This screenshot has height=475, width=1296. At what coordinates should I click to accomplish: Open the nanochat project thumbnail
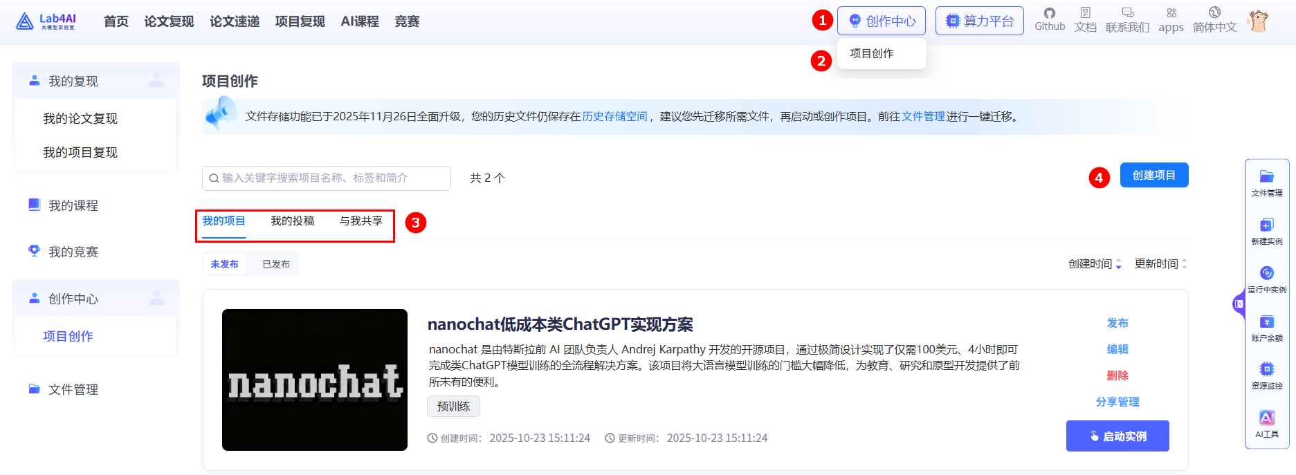315,380
